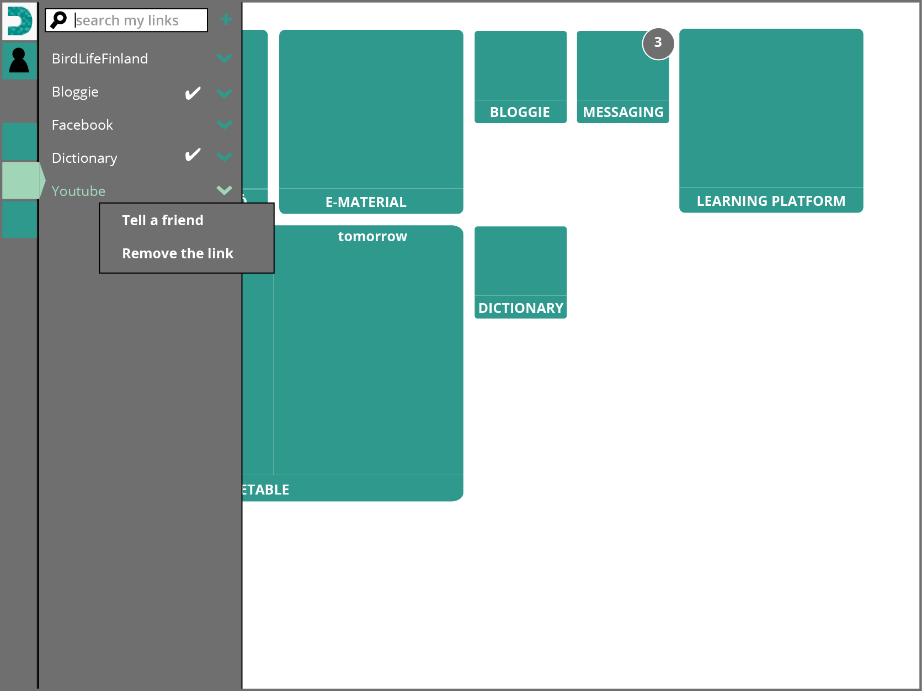Toggle the Dictionary checkmark

[x=193, y=155]
